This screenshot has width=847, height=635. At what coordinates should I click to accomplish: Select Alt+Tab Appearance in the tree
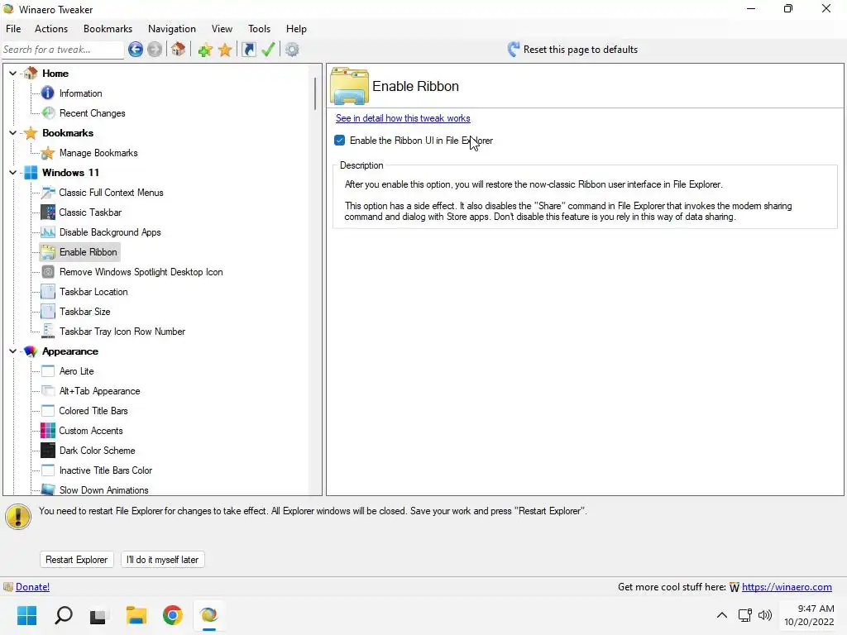99,391
